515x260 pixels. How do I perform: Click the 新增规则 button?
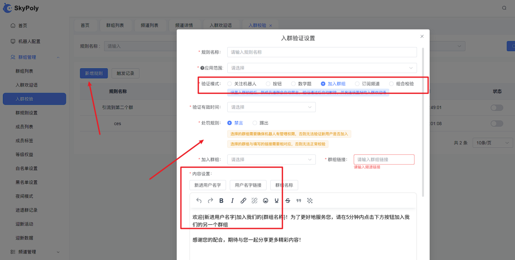pyautogui.click(x=94, y=74)
